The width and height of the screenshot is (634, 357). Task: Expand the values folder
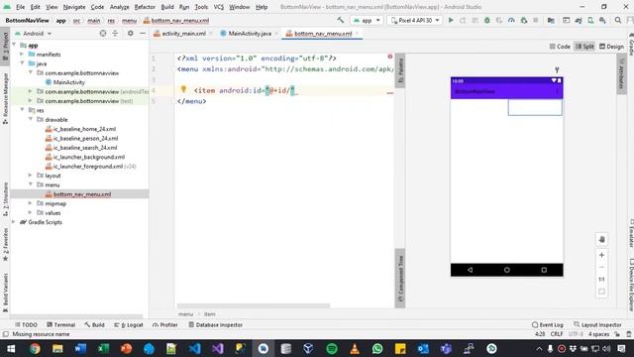31,212
